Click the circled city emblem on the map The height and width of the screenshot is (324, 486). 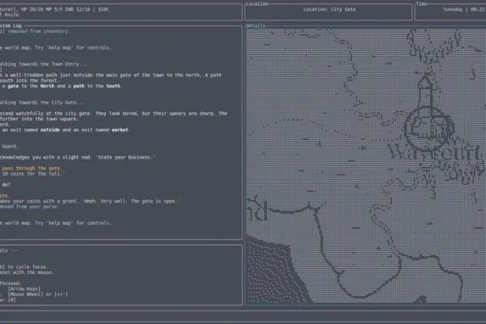pos(422,125)
